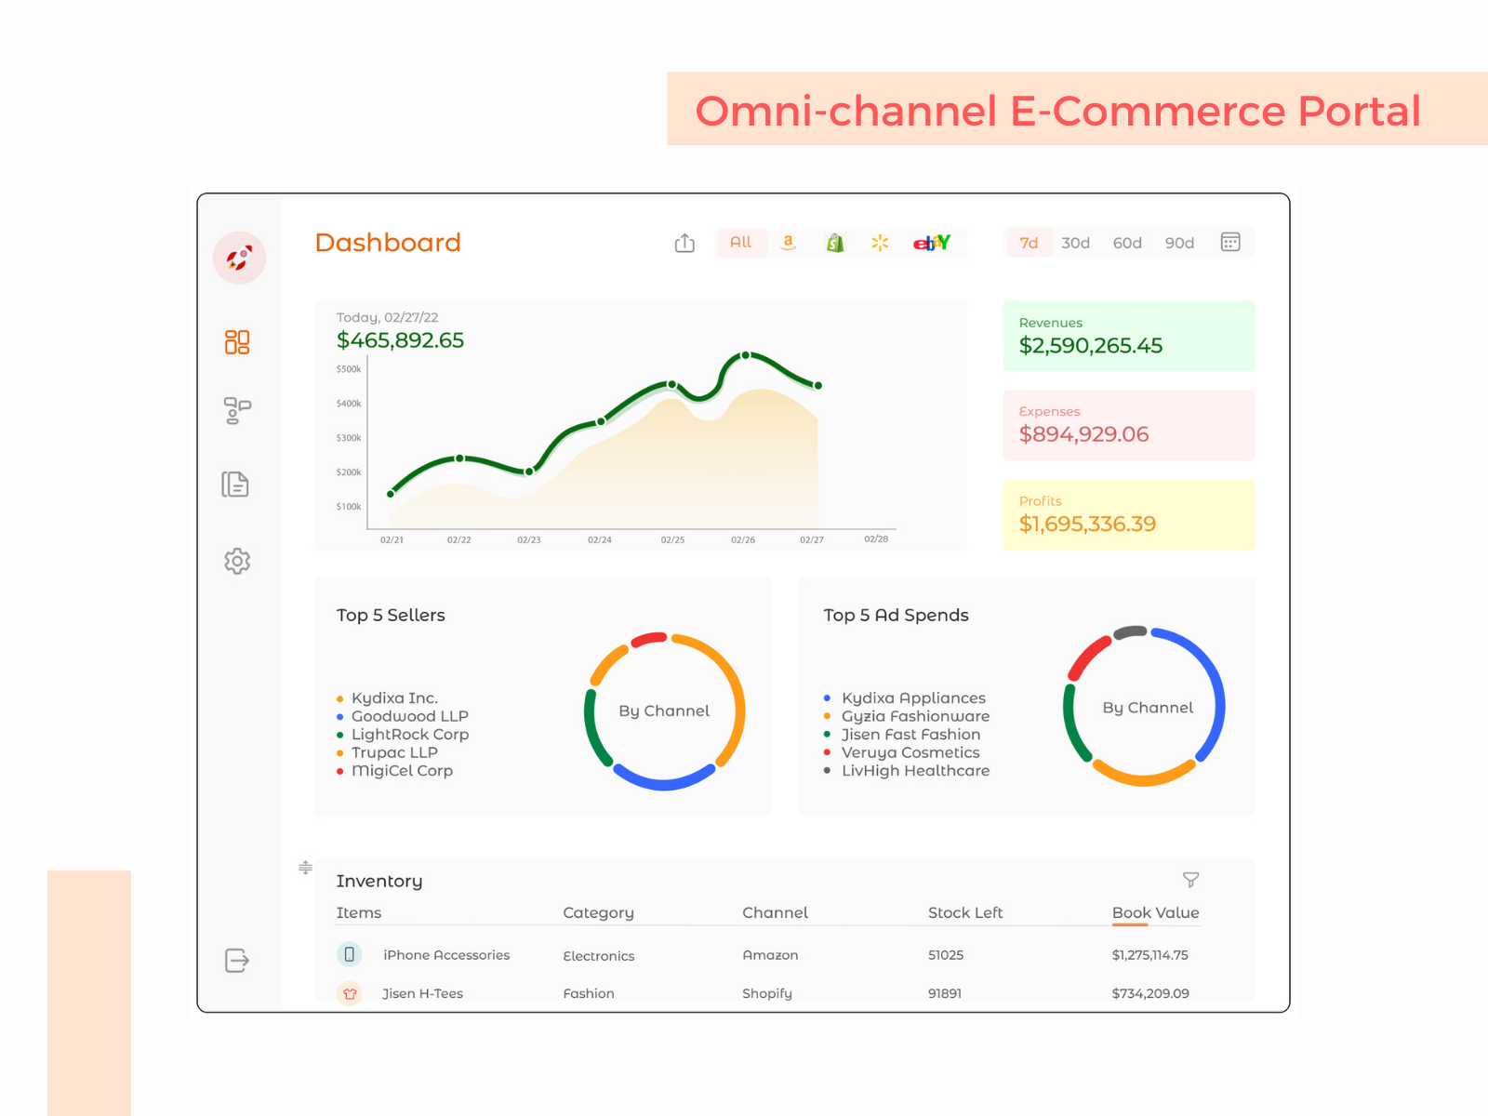The image size is (1488, 1116).
Task: Switch to the 90d time range
Action: point(1178,243)
